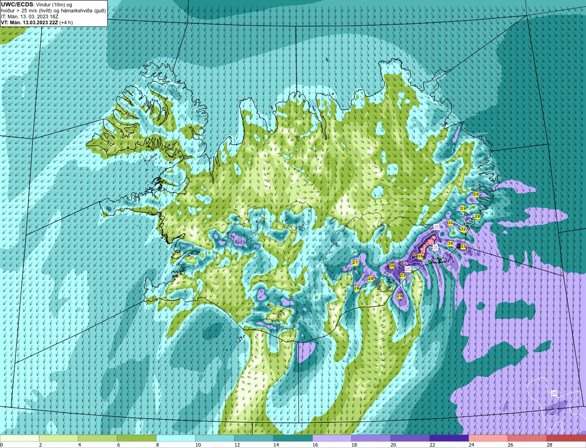
Task: Click the "UWC/ECDS" title text in header box
Action: coord(17,4)
